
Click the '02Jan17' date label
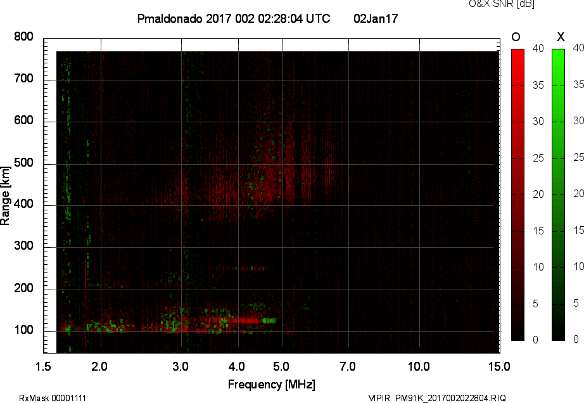tap(376, 19)
